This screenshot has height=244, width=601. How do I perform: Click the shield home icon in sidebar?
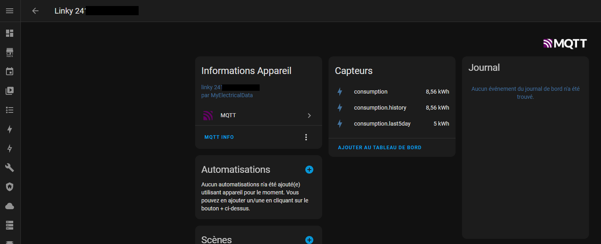(x=10, y=187)
